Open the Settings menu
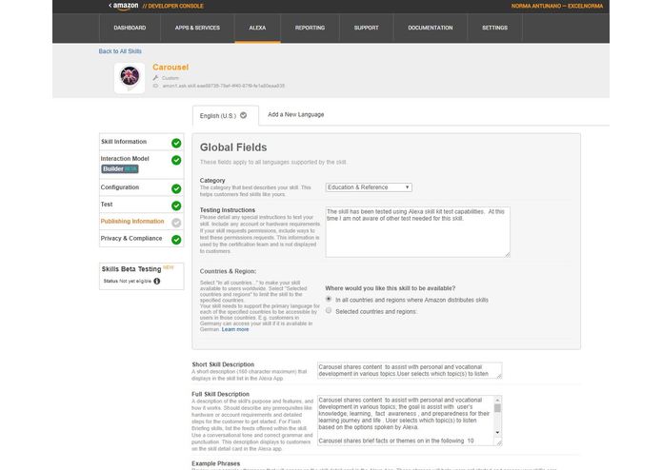The width and height of the screenshot is (662, 470). [x=494, y=28]
